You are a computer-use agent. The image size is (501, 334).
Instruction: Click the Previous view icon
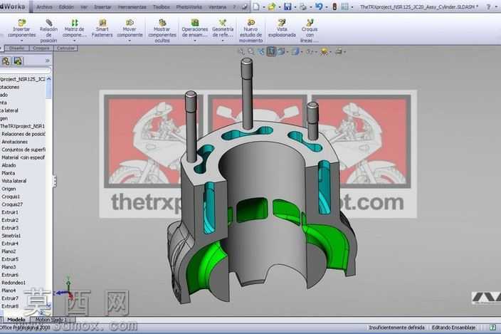(x=261, y=51)
